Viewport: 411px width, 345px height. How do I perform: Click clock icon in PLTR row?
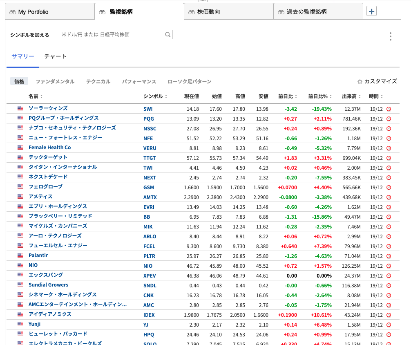click(389, 256)
